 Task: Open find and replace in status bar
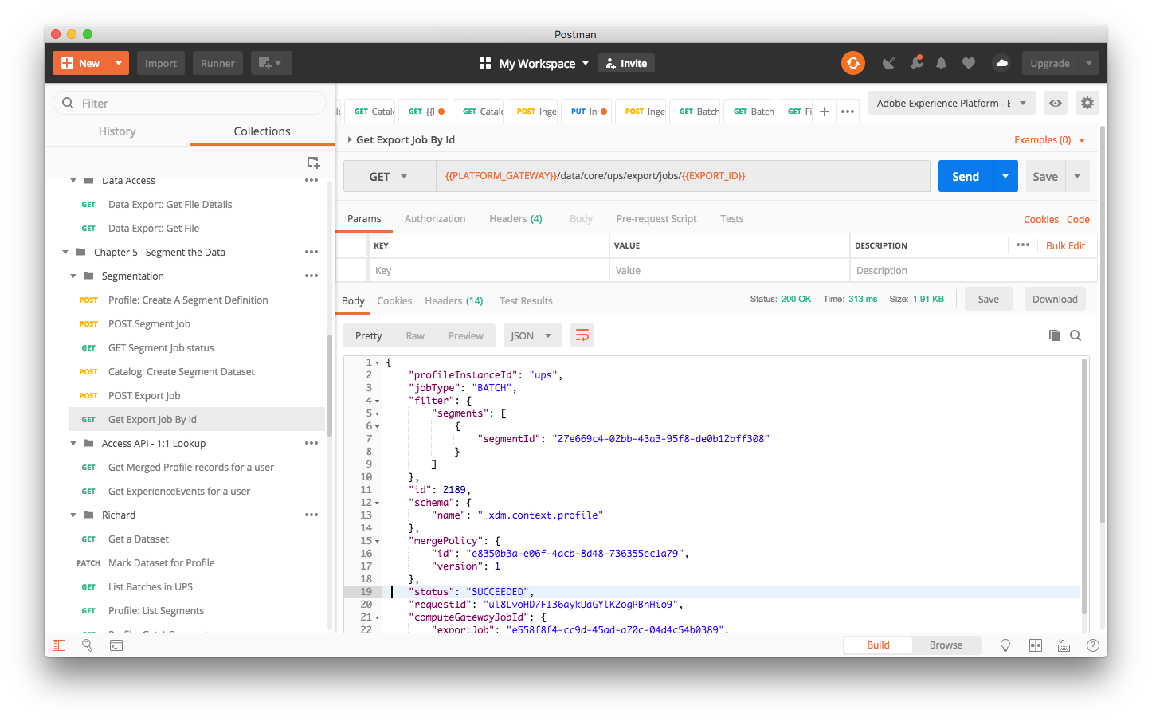88,645
